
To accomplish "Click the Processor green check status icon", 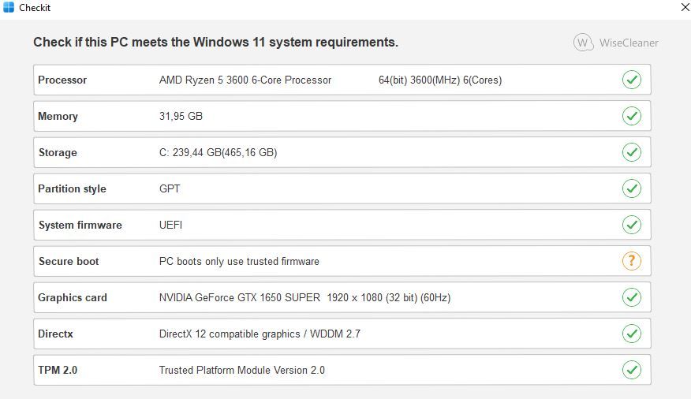I will click(631, 80).
